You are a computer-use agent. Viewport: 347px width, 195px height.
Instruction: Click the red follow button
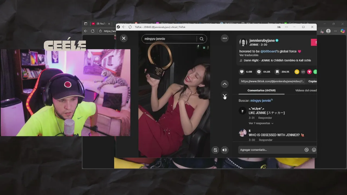[314, 42]
